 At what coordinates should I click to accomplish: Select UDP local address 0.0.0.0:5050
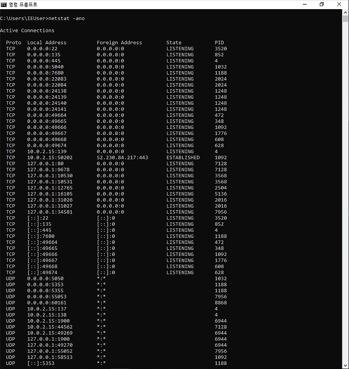(45, 279)
